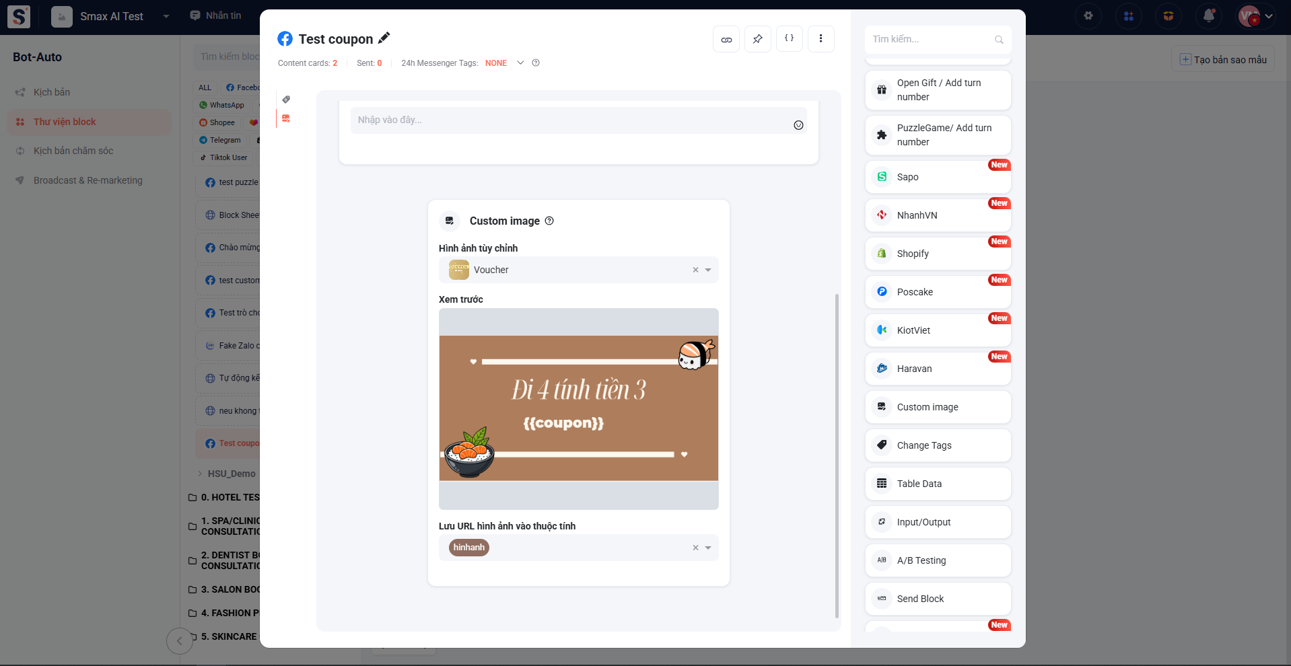Add the Change Tags card
The height and width of the screenshot is (666, 1291).
[x=938, y=445]
